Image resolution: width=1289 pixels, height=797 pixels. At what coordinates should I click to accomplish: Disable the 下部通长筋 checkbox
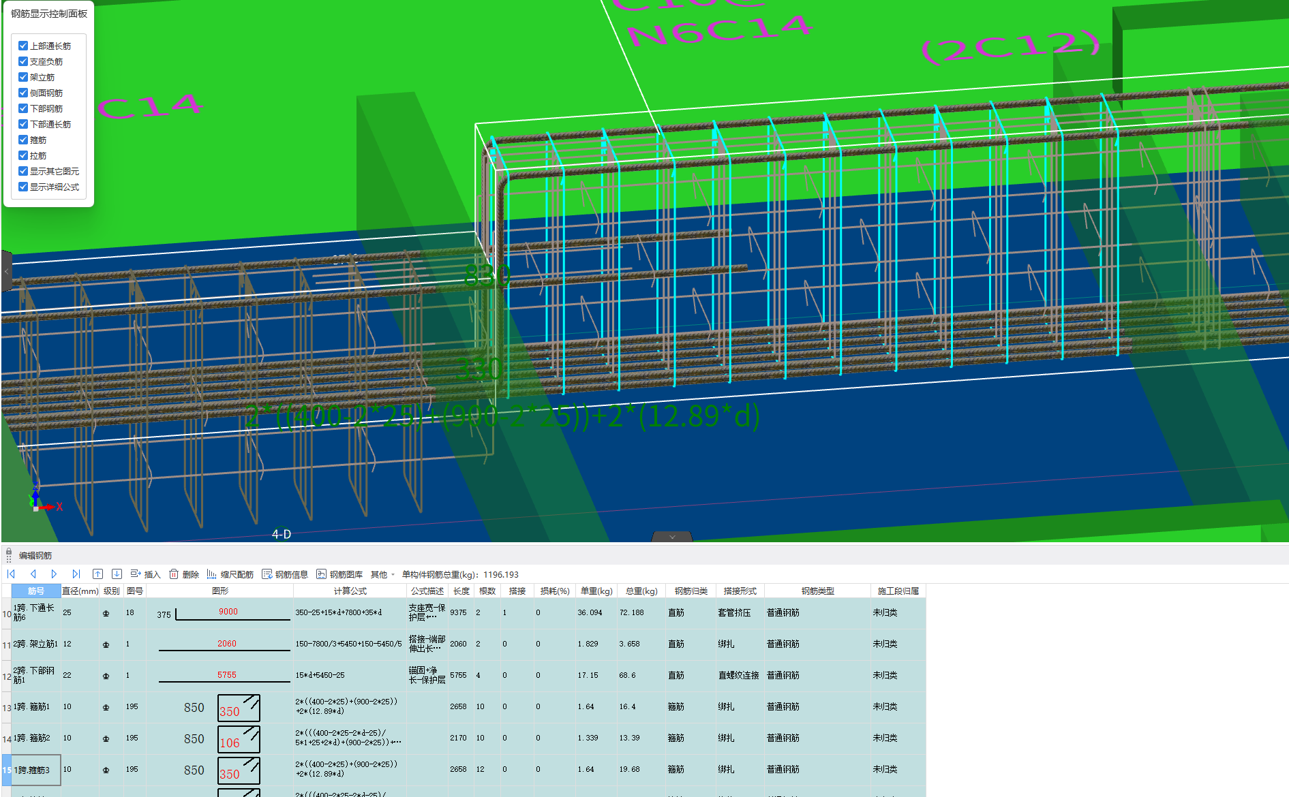(23, 124)
